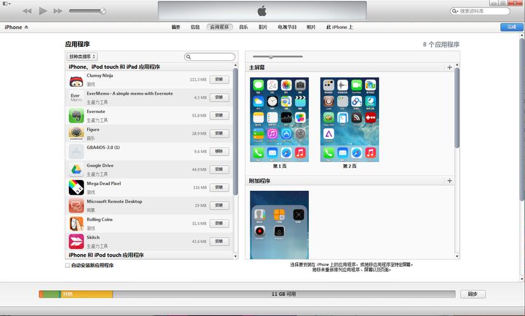Click the 移除 button for GBA4iOS-2.0

pyautogui.click(x=219, y=152)
